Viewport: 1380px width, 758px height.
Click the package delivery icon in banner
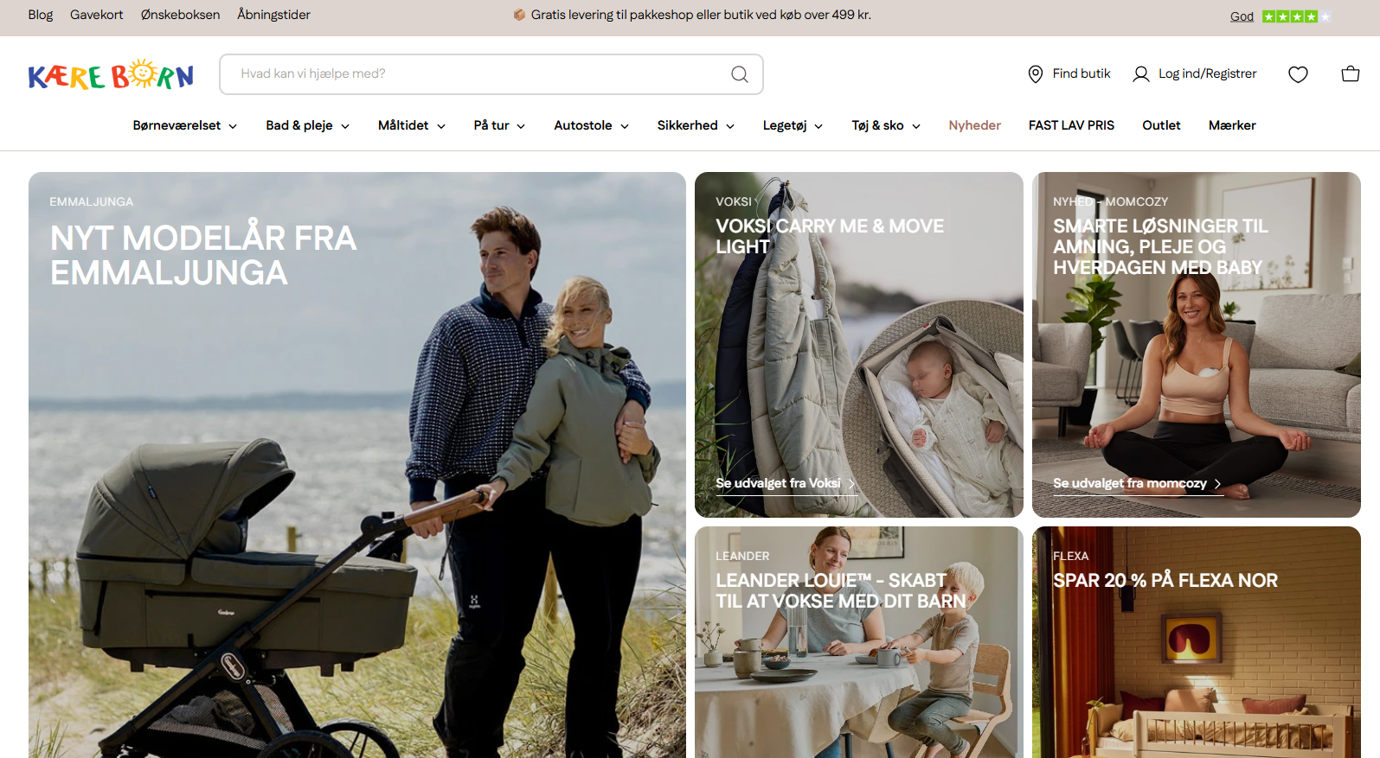click(x=519, y=15)
